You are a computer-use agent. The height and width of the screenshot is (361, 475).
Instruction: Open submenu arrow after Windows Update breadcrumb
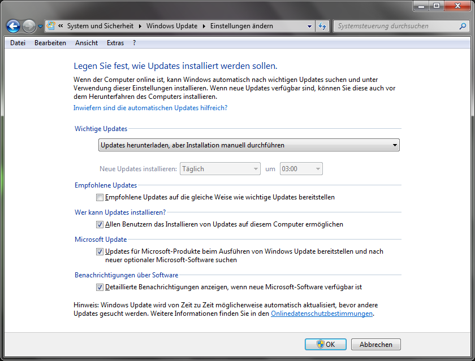pyautogui.click(x=204, y=26)
